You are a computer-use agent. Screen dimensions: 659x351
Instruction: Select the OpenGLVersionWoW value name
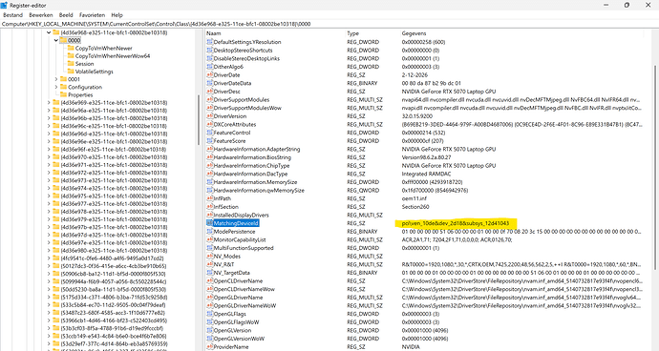[x=239, y=339]
